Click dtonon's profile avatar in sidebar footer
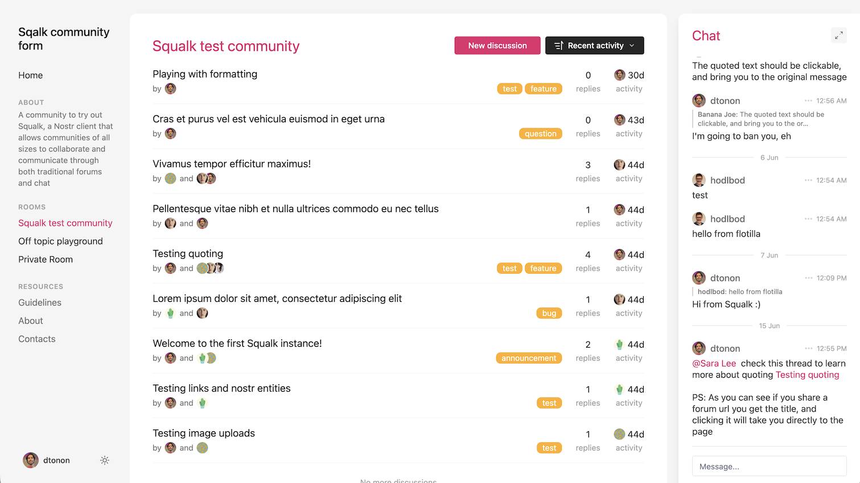This screenshot has width=860, height=483. 31,460
